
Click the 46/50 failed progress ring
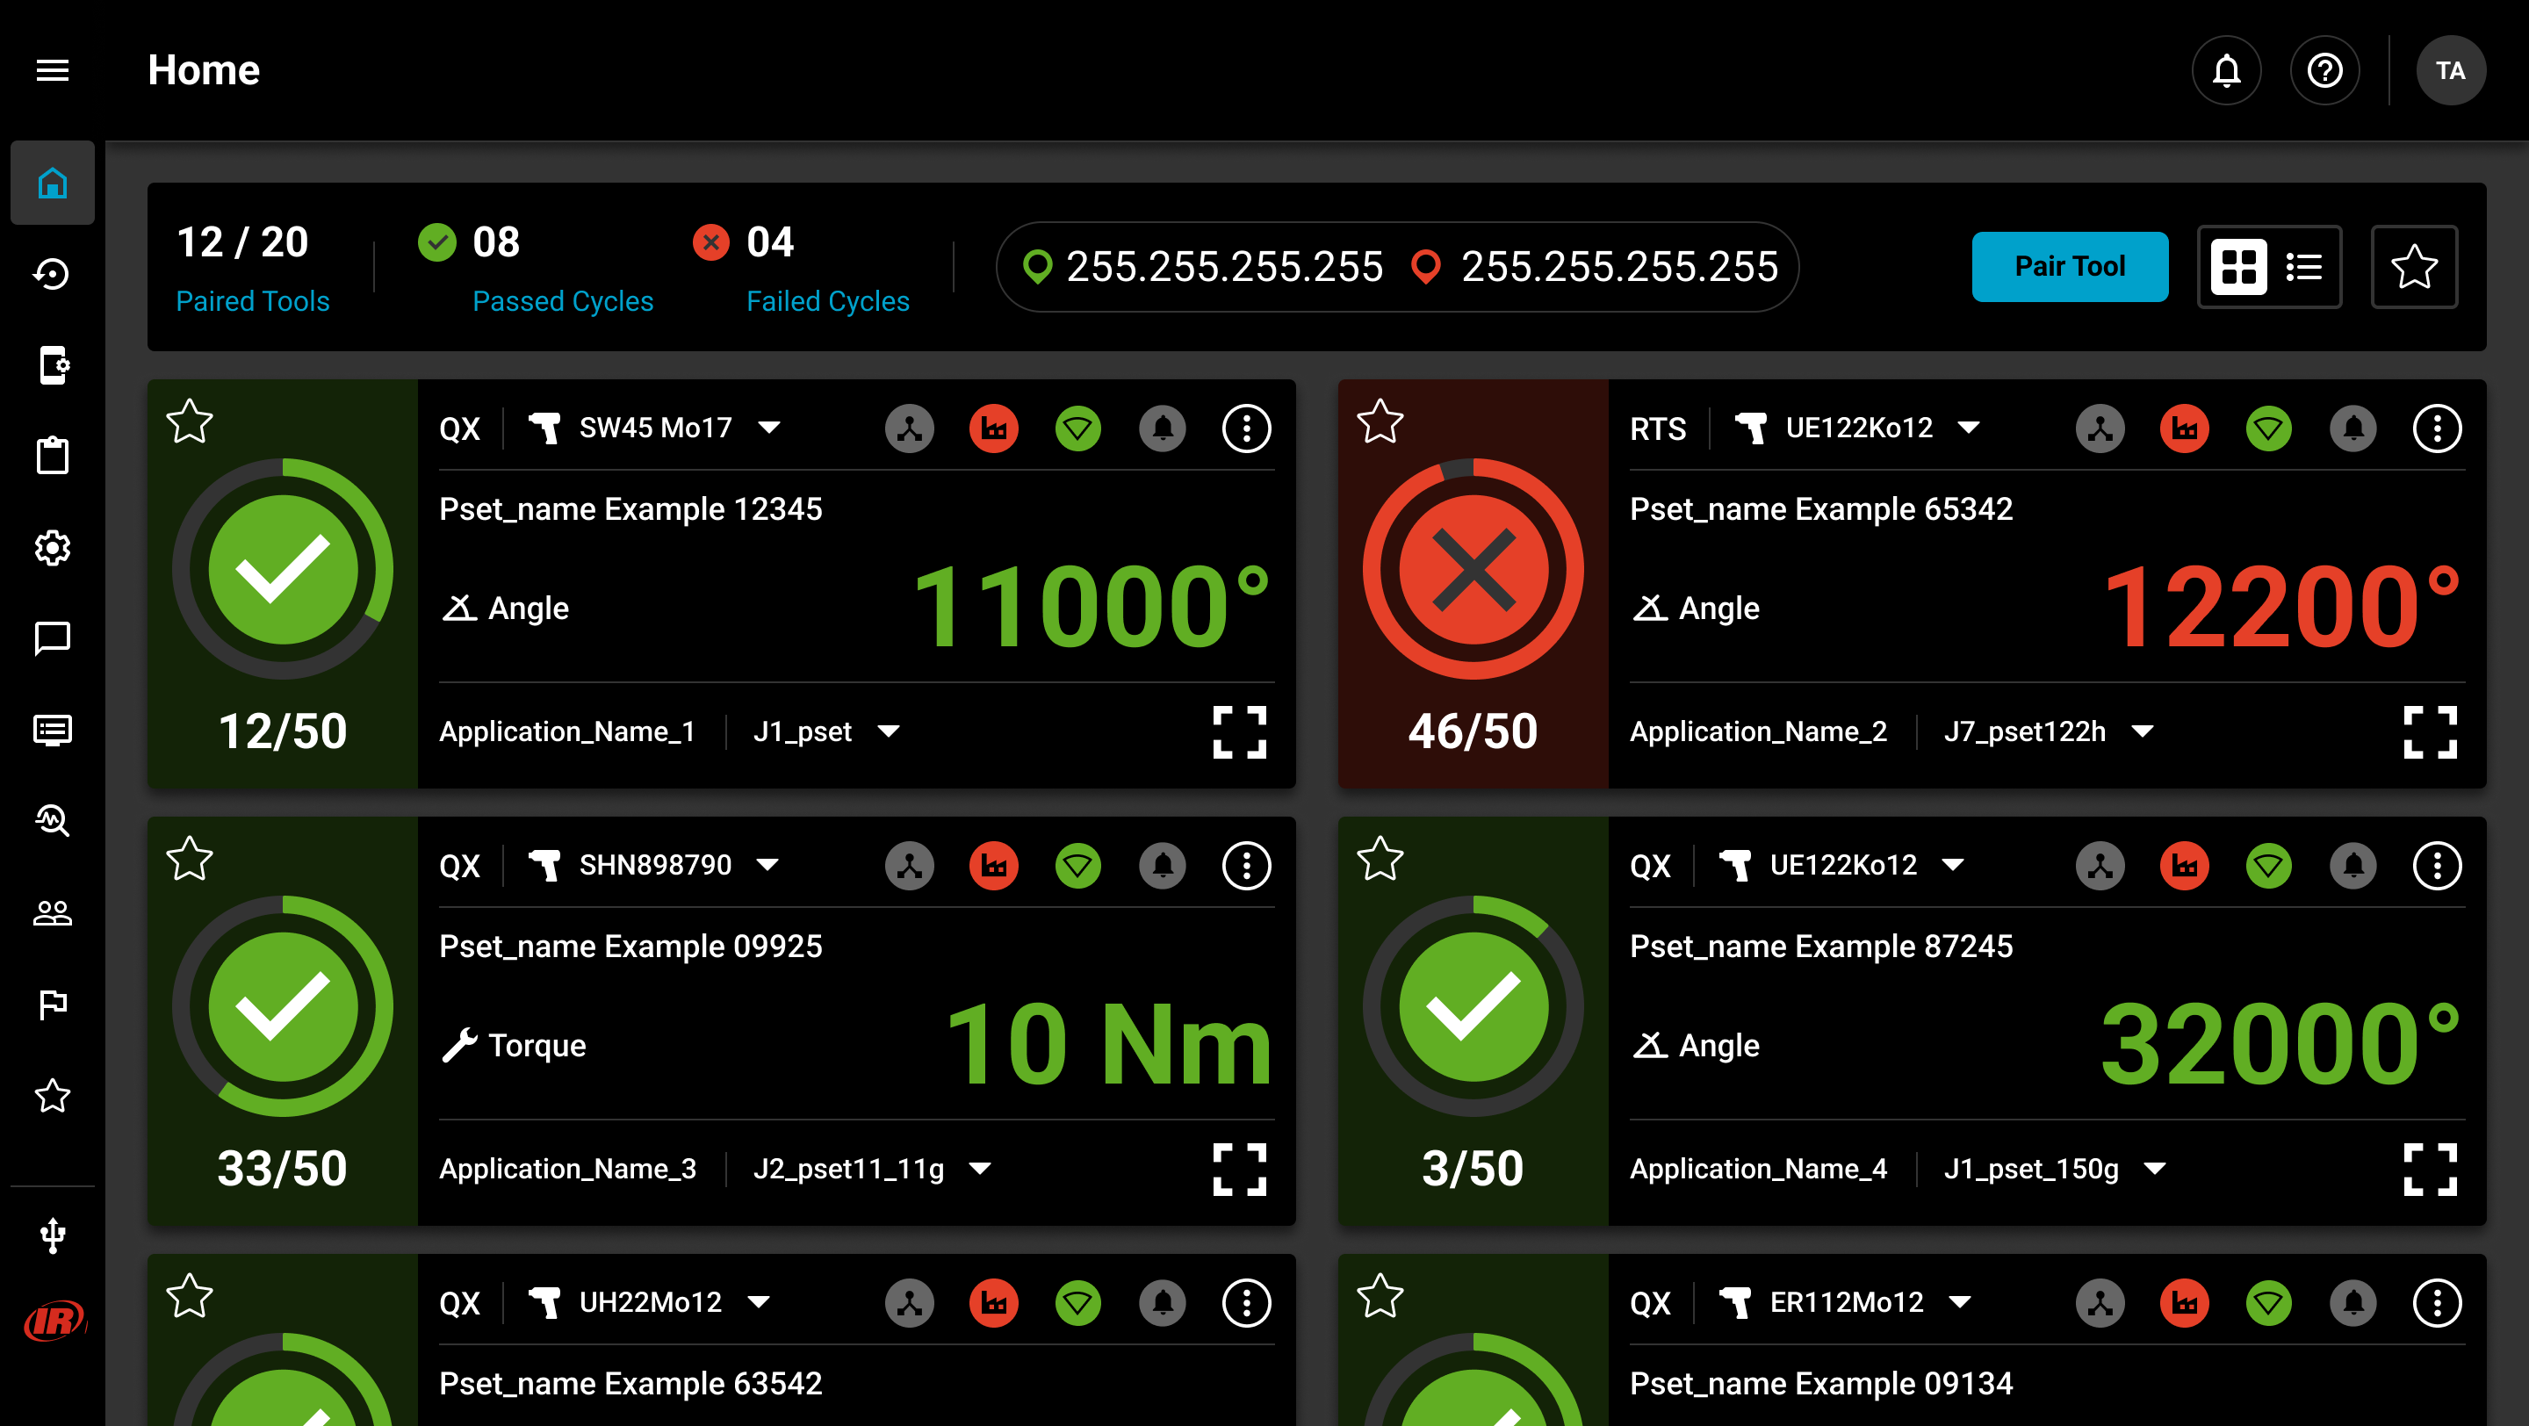coord(1473,569)
